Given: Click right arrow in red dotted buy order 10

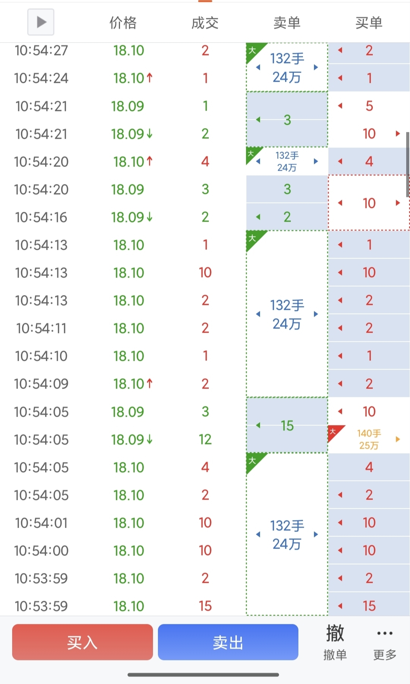Looking at the screenshot, I should [397, 203].
